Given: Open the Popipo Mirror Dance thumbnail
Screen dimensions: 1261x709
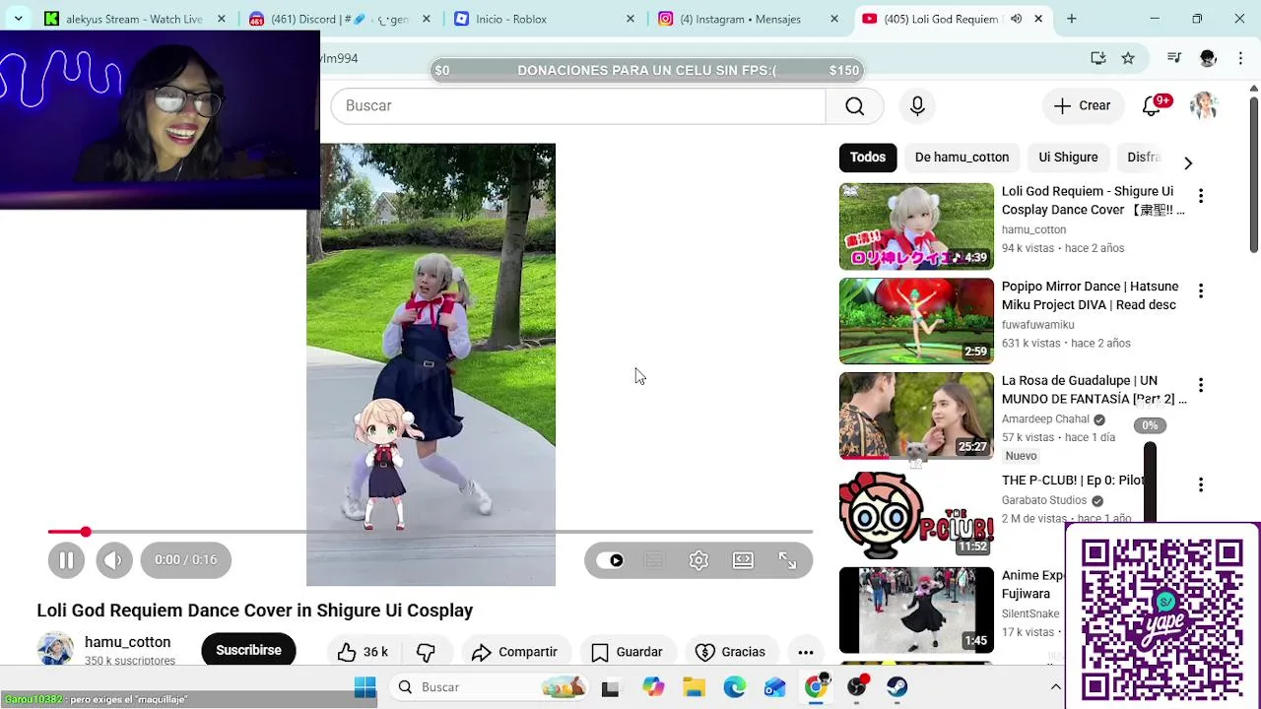Looking at the screenshot, I should (916, 321).
